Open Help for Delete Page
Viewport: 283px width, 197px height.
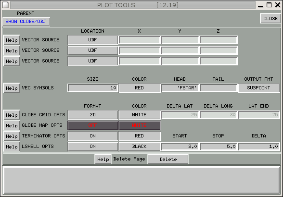click(x=103, y=160)
